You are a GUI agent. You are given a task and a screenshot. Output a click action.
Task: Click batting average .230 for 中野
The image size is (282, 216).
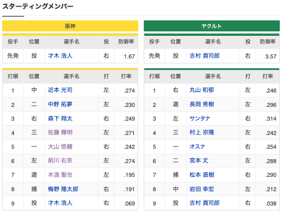tap(129, 105)
